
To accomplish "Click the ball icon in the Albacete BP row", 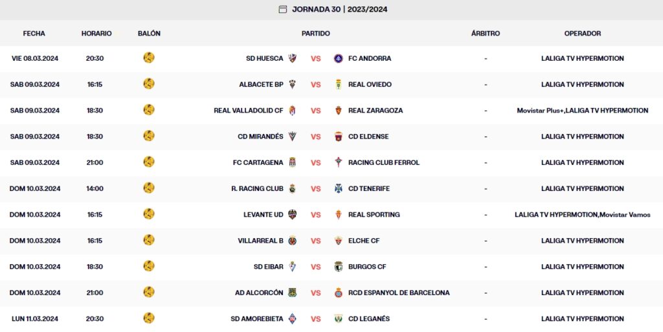I will 149,84.
